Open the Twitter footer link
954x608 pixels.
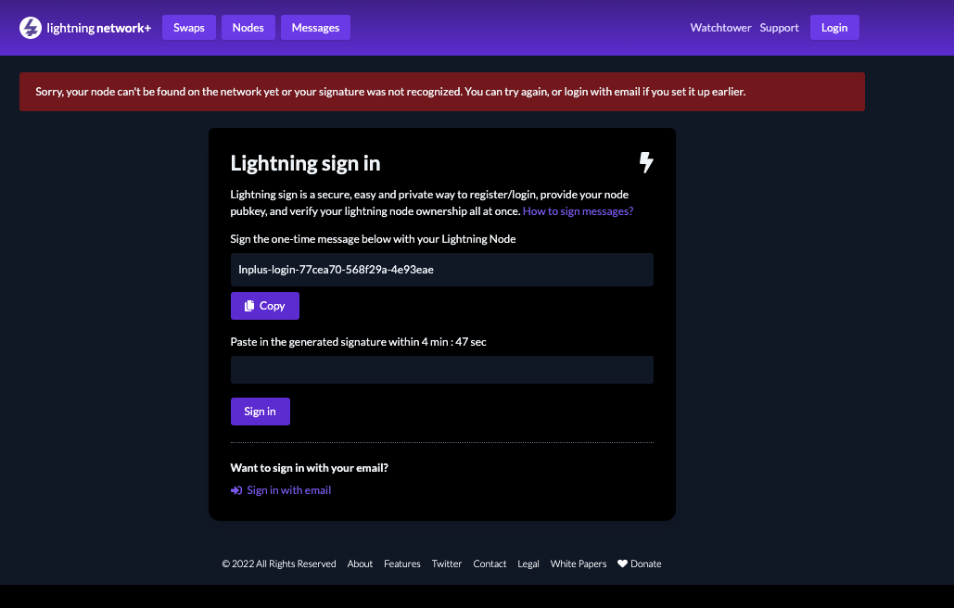(447, 564)
